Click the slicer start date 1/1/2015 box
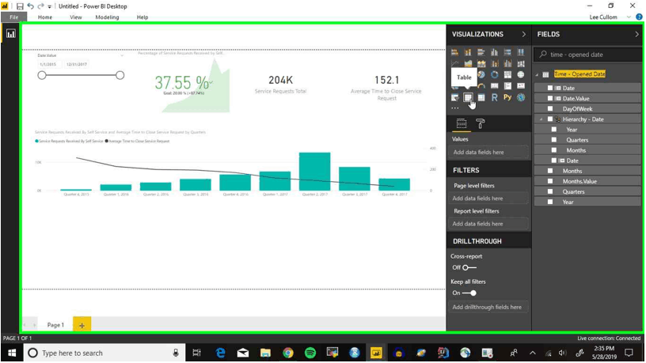 coord(49,64)
